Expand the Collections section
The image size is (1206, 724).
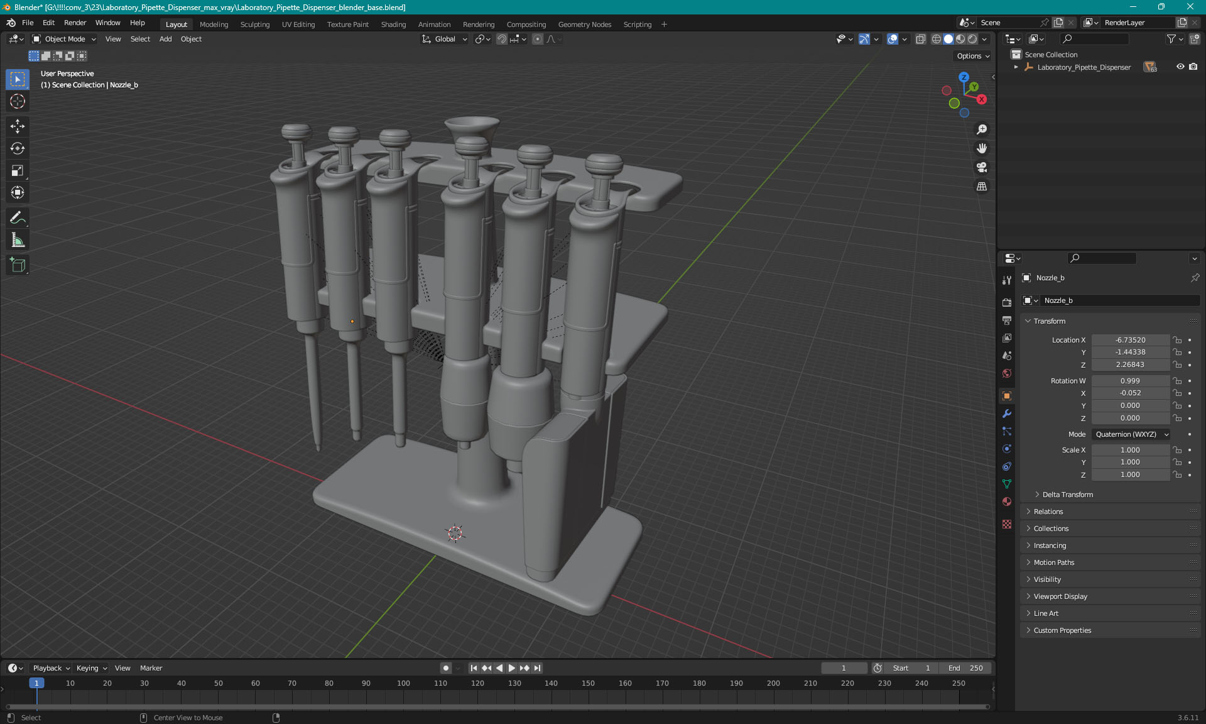click(1051, 529)
